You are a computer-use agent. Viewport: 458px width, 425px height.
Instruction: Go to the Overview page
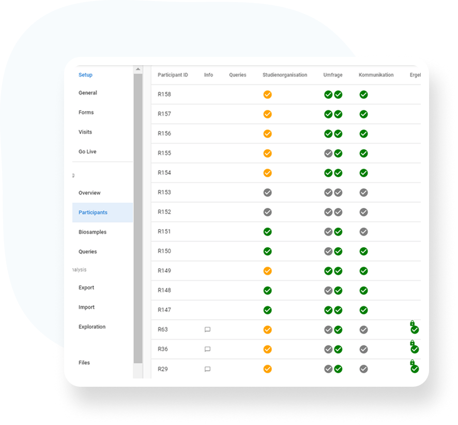[x=89, y=193]
